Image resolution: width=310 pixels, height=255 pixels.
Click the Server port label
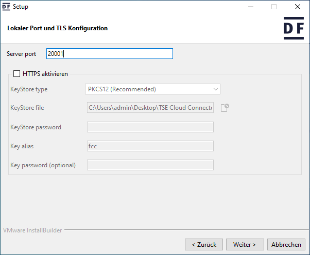[x=22, y=54]
